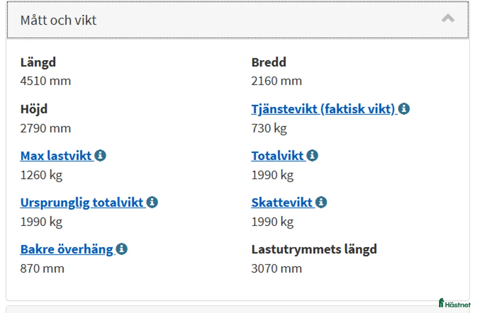This screenshot has height=313, width=477.
Task: Click the Bredd value 2160 mm
Action: 276,81
